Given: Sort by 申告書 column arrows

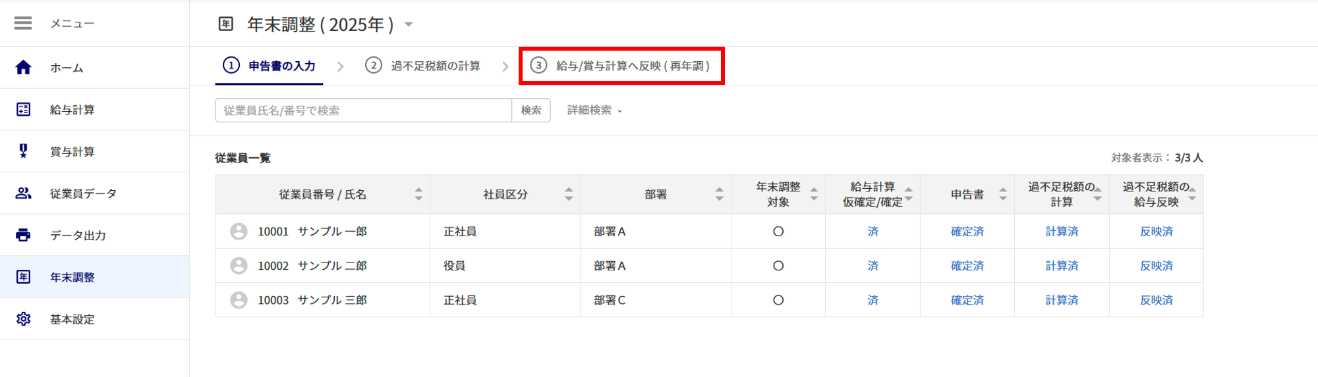Looking at the screenshot, I should coord(1002,194).
